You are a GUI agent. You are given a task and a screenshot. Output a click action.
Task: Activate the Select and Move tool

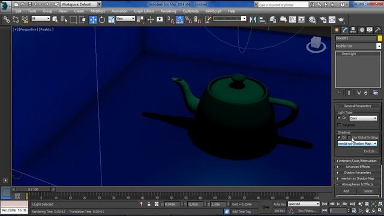pyautogui.click(x=93, y=20)
